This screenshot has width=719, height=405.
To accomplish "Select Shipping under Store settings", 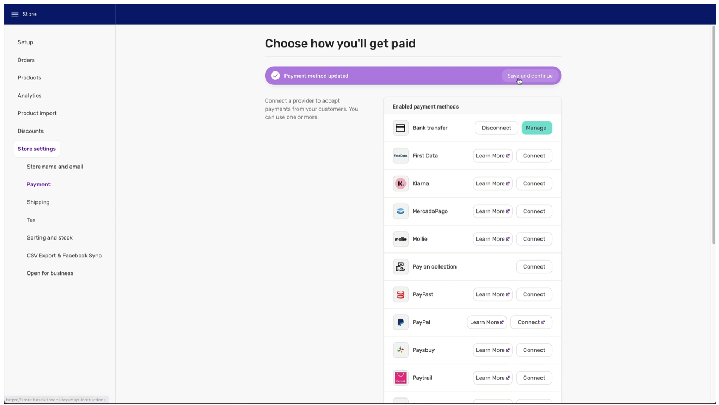I will tap(38, 202).
